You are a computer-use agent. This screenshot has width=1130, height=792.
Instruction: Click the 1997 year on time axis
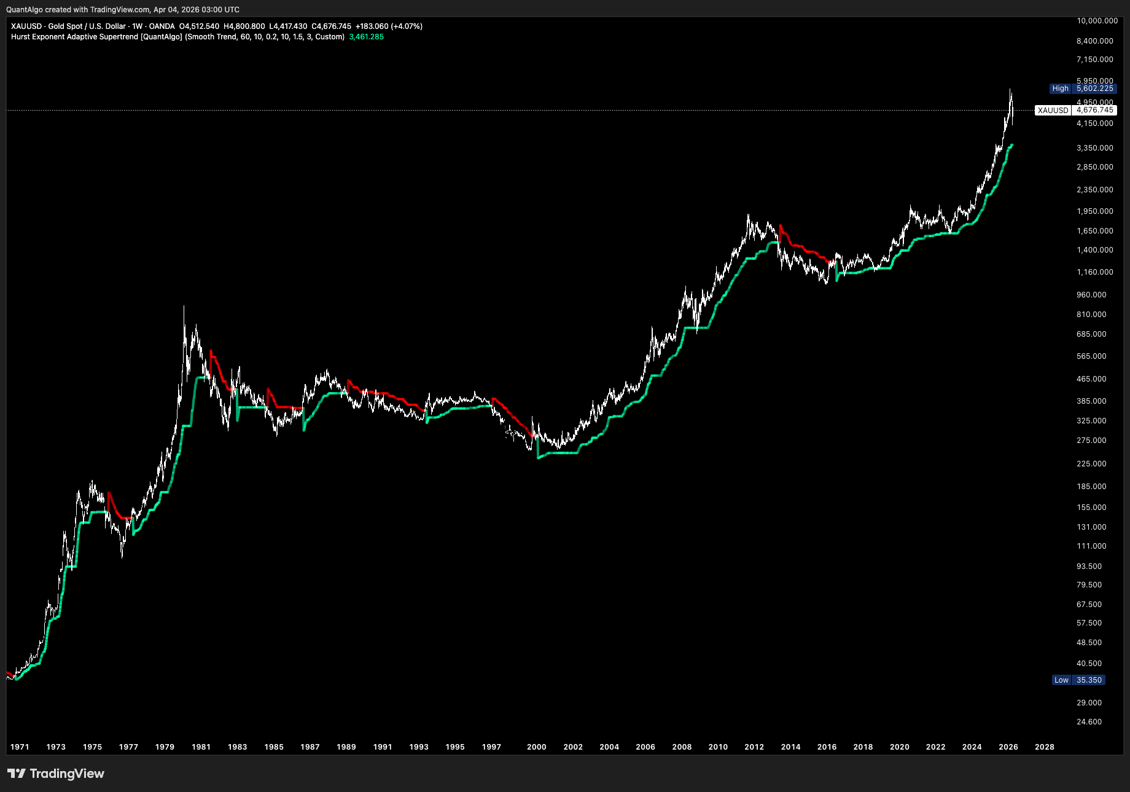coord(491,747)
